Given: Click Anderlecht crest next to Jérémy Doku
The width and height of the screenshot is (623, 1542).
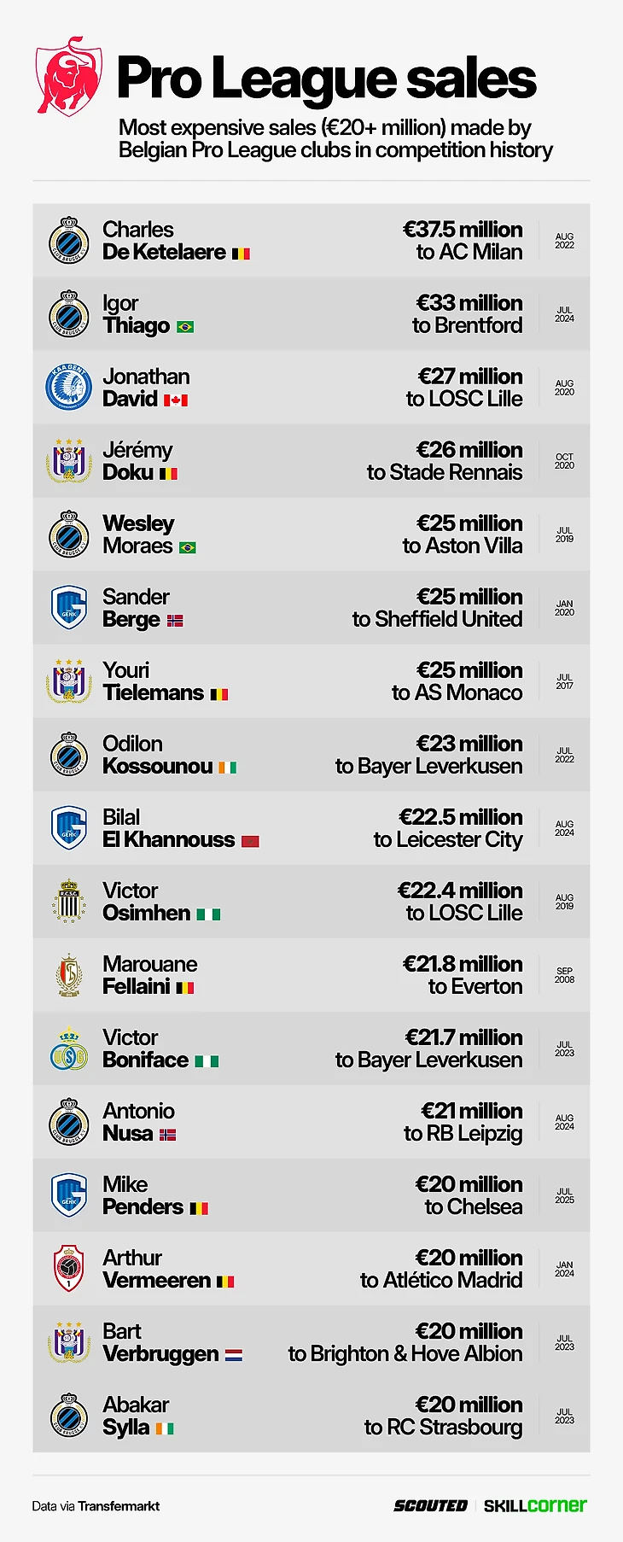Looking at the screenshot, I should [x=68, y=461].
